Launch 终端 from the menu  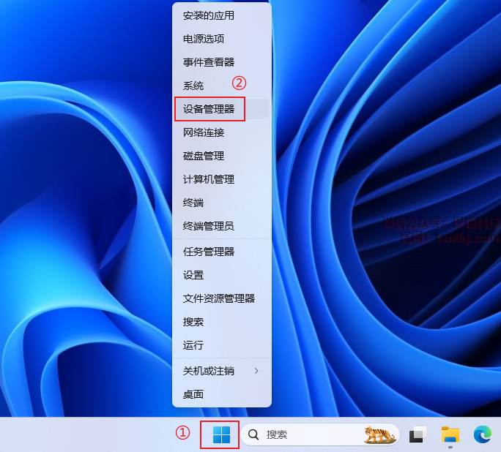(x=222, y=203)
